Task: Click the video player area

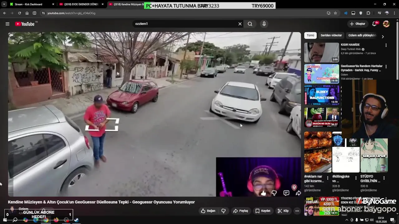Action: tap(154, 114)
